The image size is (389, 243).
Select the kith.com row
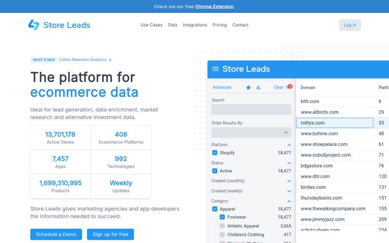pos(343,102)
